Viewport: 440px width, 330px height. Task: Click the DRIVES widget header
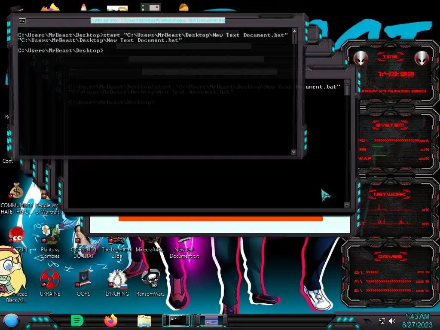(x=390, y=257)
